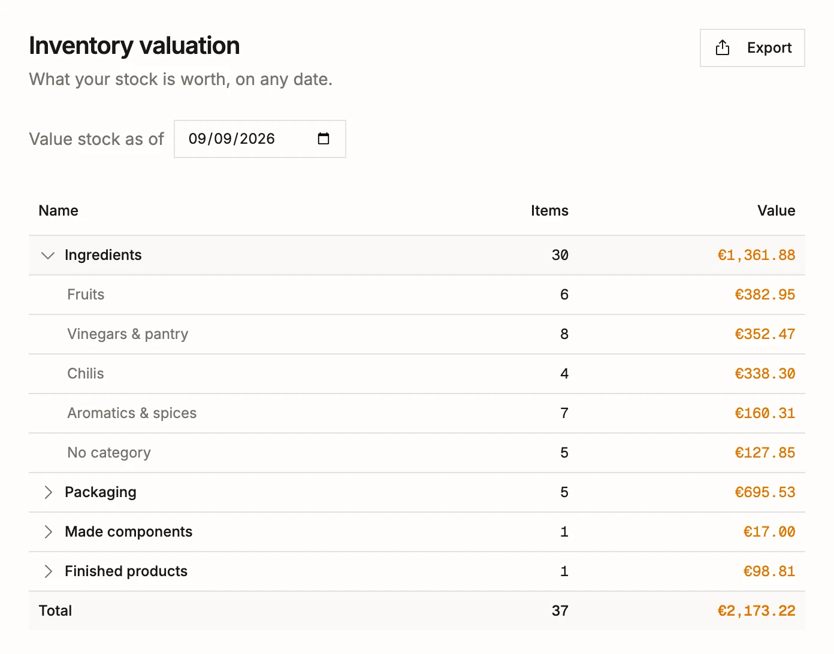Click the Name column header
834x654 pixels.
[x=59, y=211]
